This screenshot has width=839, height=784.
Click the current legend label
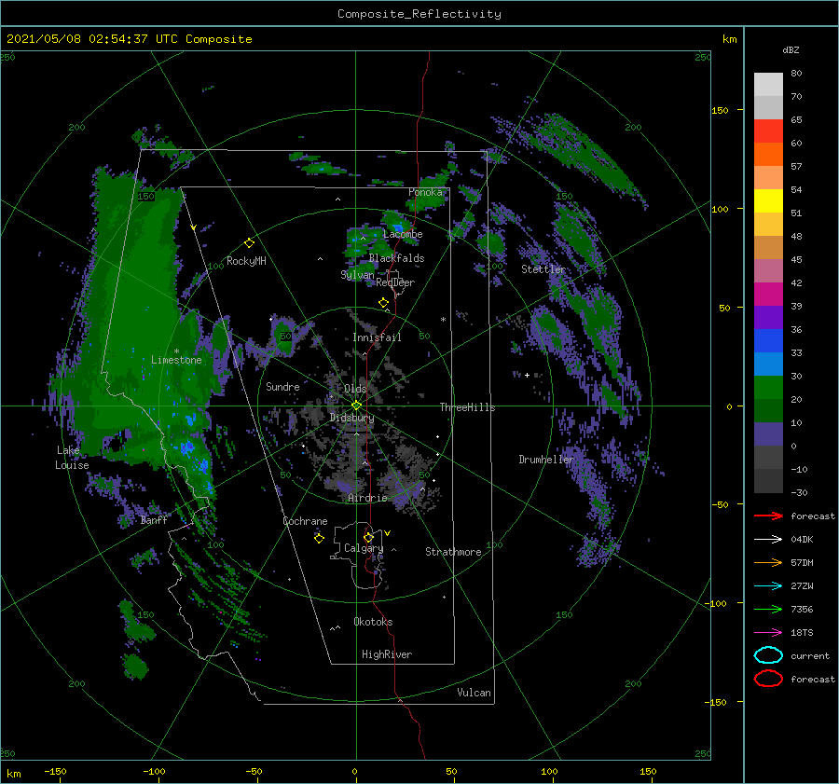[809, 655]
